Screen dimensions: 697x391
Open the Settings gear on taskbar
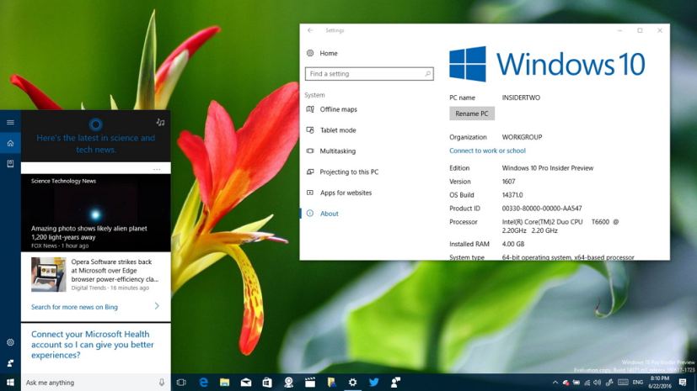coord(352,382)
